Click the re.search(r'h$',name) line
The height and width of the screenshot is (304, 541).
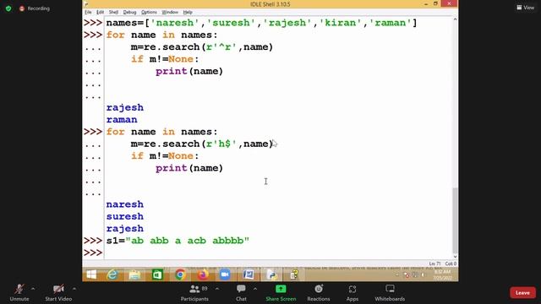click(202, 144)
